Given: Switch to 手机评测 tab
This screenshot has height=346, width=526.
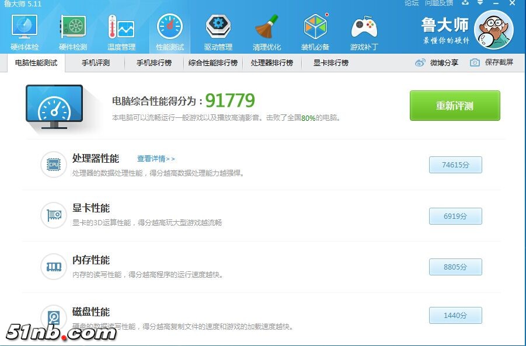Looking at the screenshot, I should click(95, 63).
